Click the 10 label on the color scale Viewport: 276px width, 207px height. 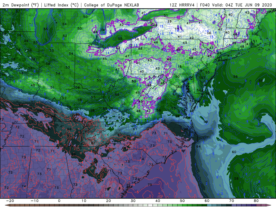[84, 201]
